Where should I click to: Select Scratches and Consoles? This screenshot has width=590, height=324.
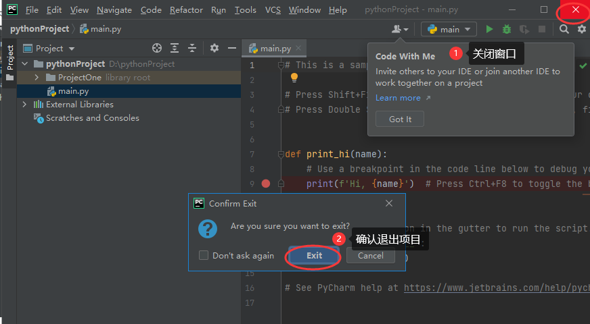(x=92, y=118)
